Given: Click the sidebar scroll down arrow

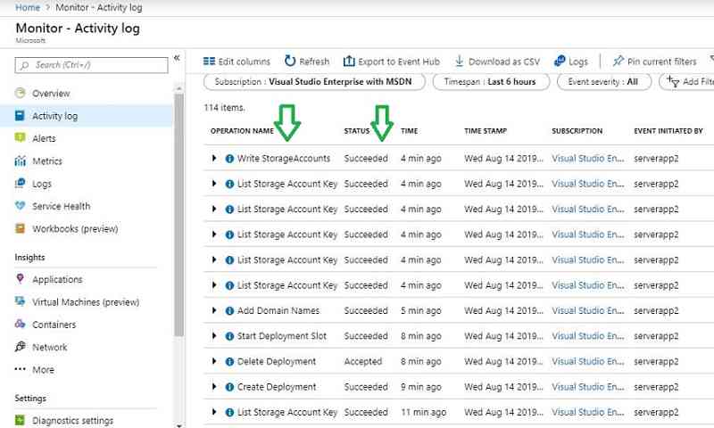Looking at the screenshot, I should [x=179, y=425].
